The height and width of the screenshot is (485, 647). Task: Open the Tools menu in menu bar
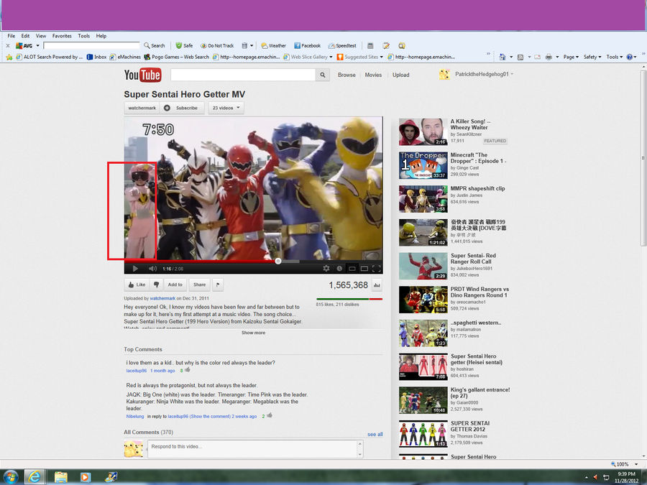[84, 35]
